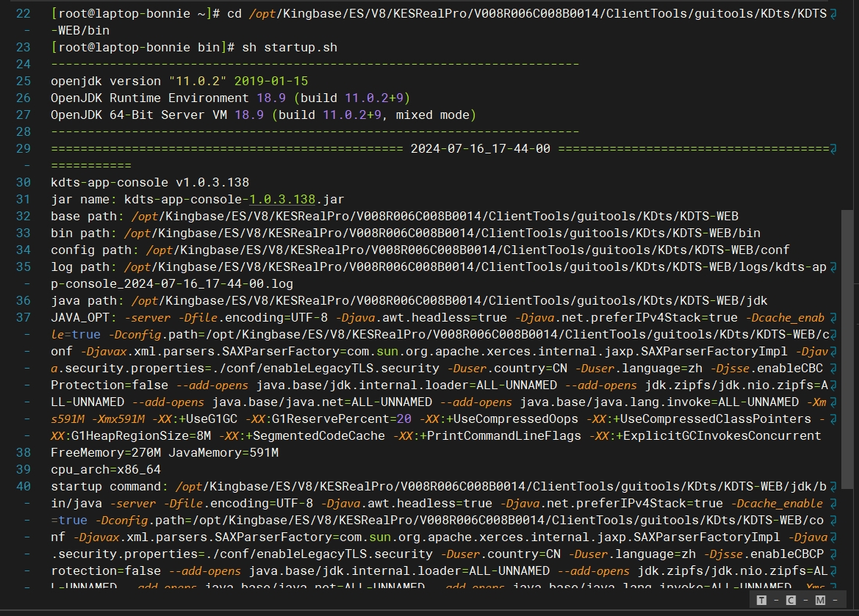Click 'OpenJDK Runtime Environment' text
The image size is (859, 616).
[x=150, y=98]
